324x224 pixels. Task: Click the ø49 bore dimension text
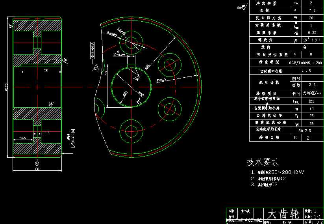[141, 94]
